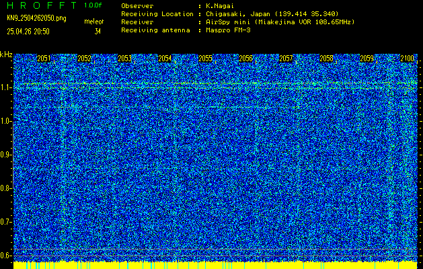Click the receiver AirSpy mini text
Viewport: 423px width, 269px height.
[x=280, y=22]
